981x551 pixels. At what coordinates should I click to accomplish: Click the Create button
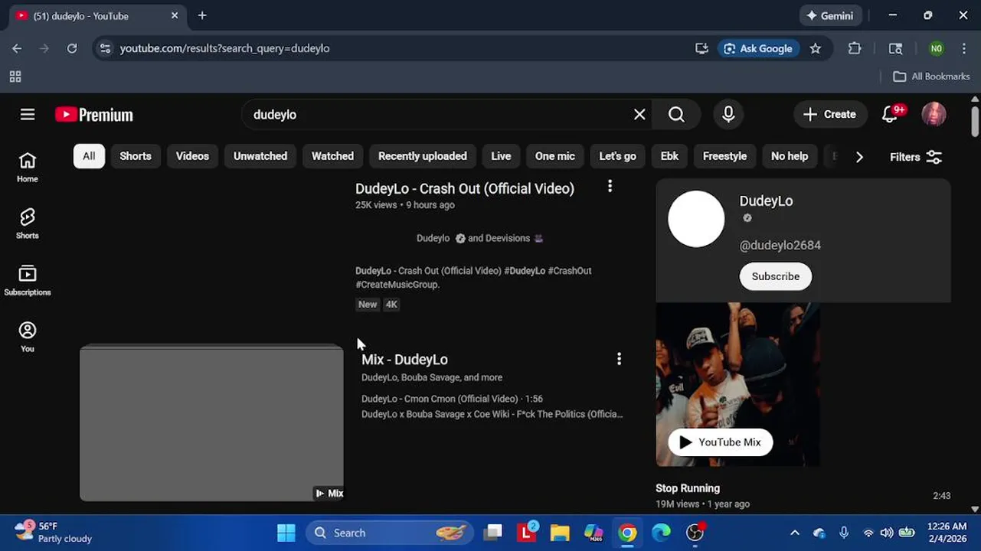click(x=830, y=115)
